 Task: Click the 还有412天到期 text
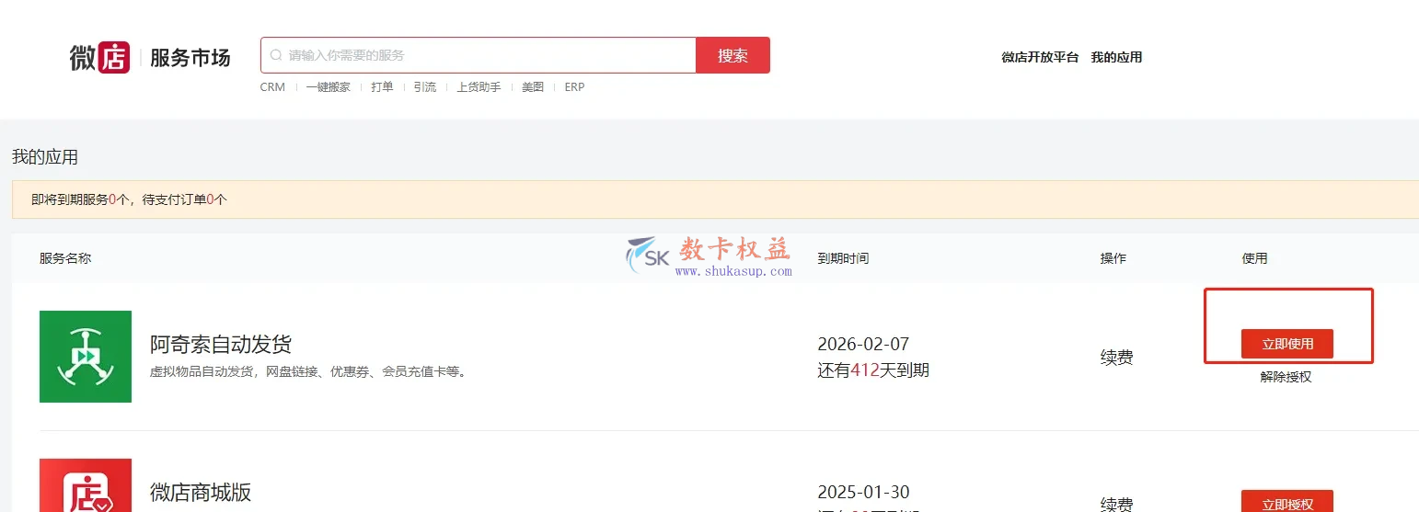coord(873,370)
